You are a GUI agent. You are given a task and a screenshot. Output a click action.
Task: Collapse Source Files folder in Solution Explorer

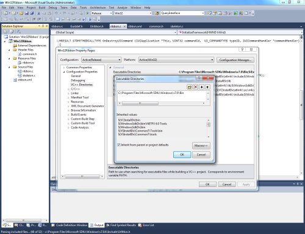point(9,67)
